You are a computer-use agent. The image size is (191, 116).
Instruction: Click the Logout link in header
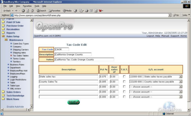(x=150, y=36)
